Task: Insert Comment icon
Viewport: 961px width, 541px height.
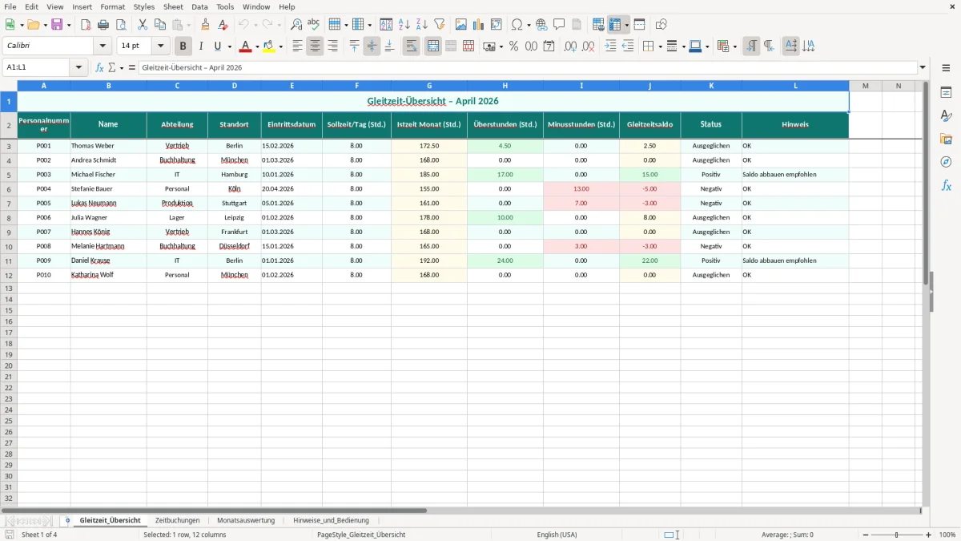Action: 559,25
